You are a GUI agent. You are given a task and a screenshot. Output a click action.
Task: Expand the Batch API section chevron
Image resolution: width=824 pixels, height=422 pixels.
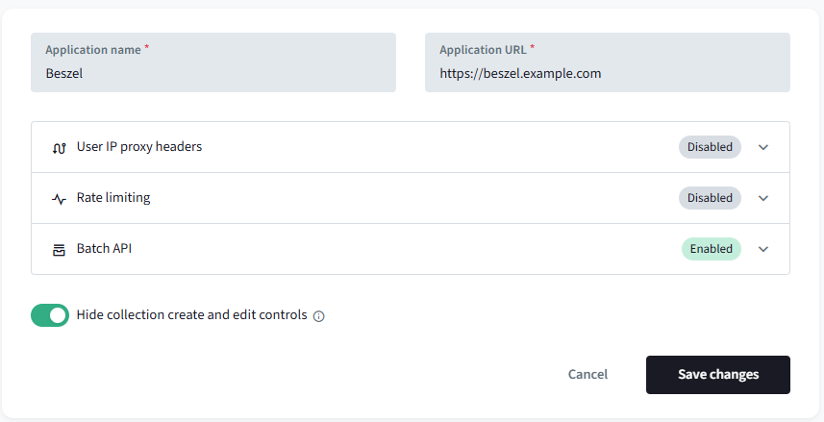(x=763, y=249)
